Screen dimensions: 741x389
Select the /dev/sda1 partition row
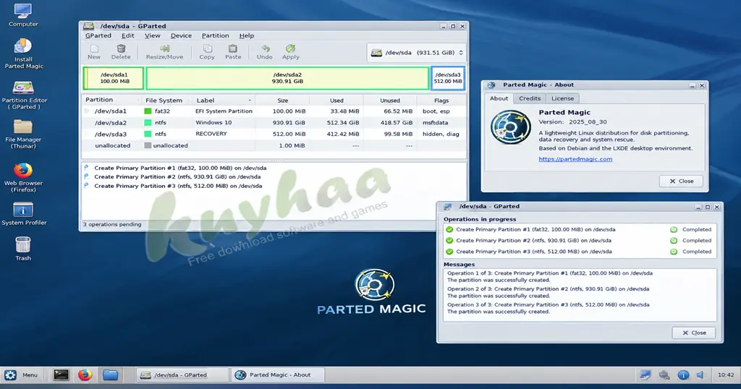[x=274, y=111]
